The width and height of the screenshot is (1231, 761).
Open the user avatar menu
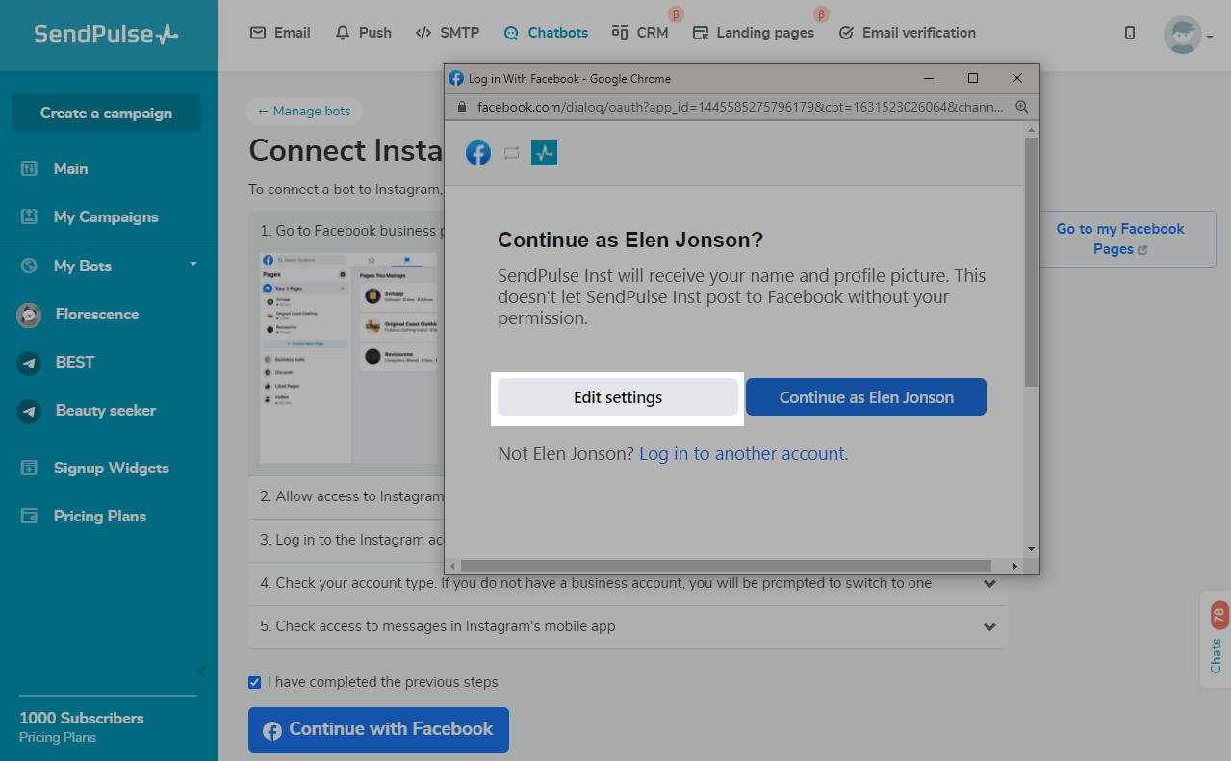point(1188,35)
